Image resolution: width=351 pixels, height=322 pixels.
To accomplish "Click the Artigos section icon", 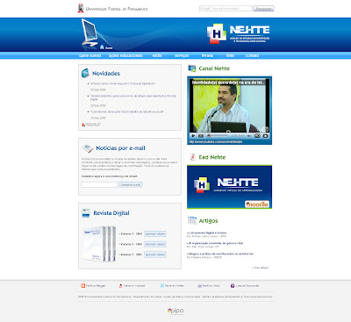I will (192, 220).
